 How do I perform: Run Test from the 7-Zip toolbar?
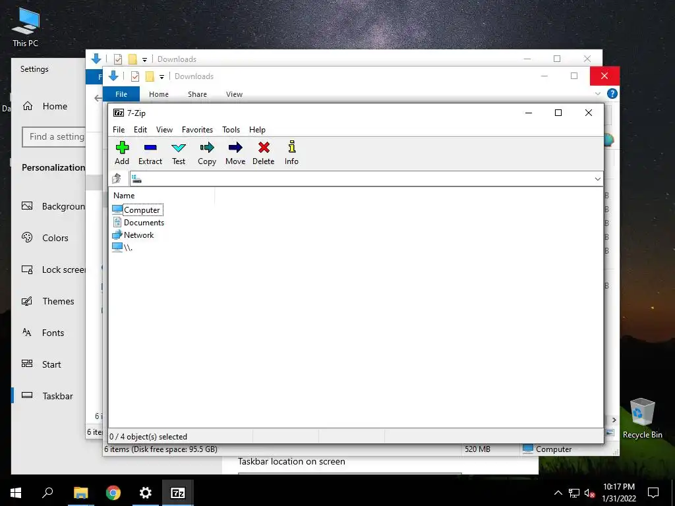pyautogui.click(x=179, y=153)
